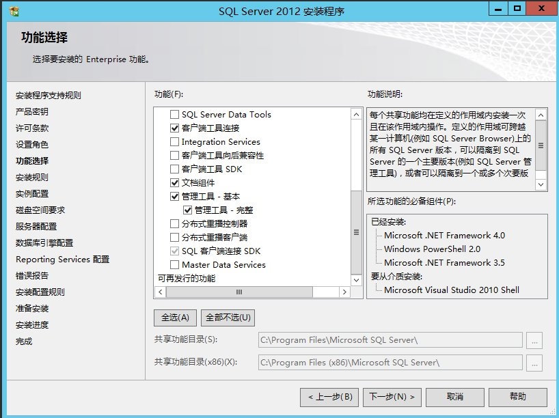Uncheck the 客户端工具连接 checkbox
The height and width of the screenshot is (418, 559).
[x=174, y=128]
